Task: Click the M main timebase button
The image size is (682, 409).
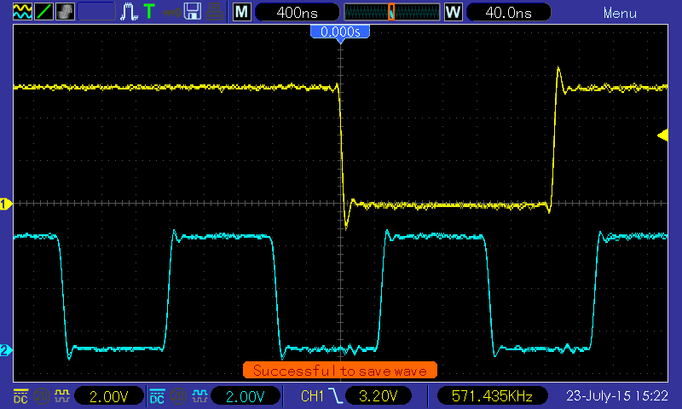Action: point(242,12)
